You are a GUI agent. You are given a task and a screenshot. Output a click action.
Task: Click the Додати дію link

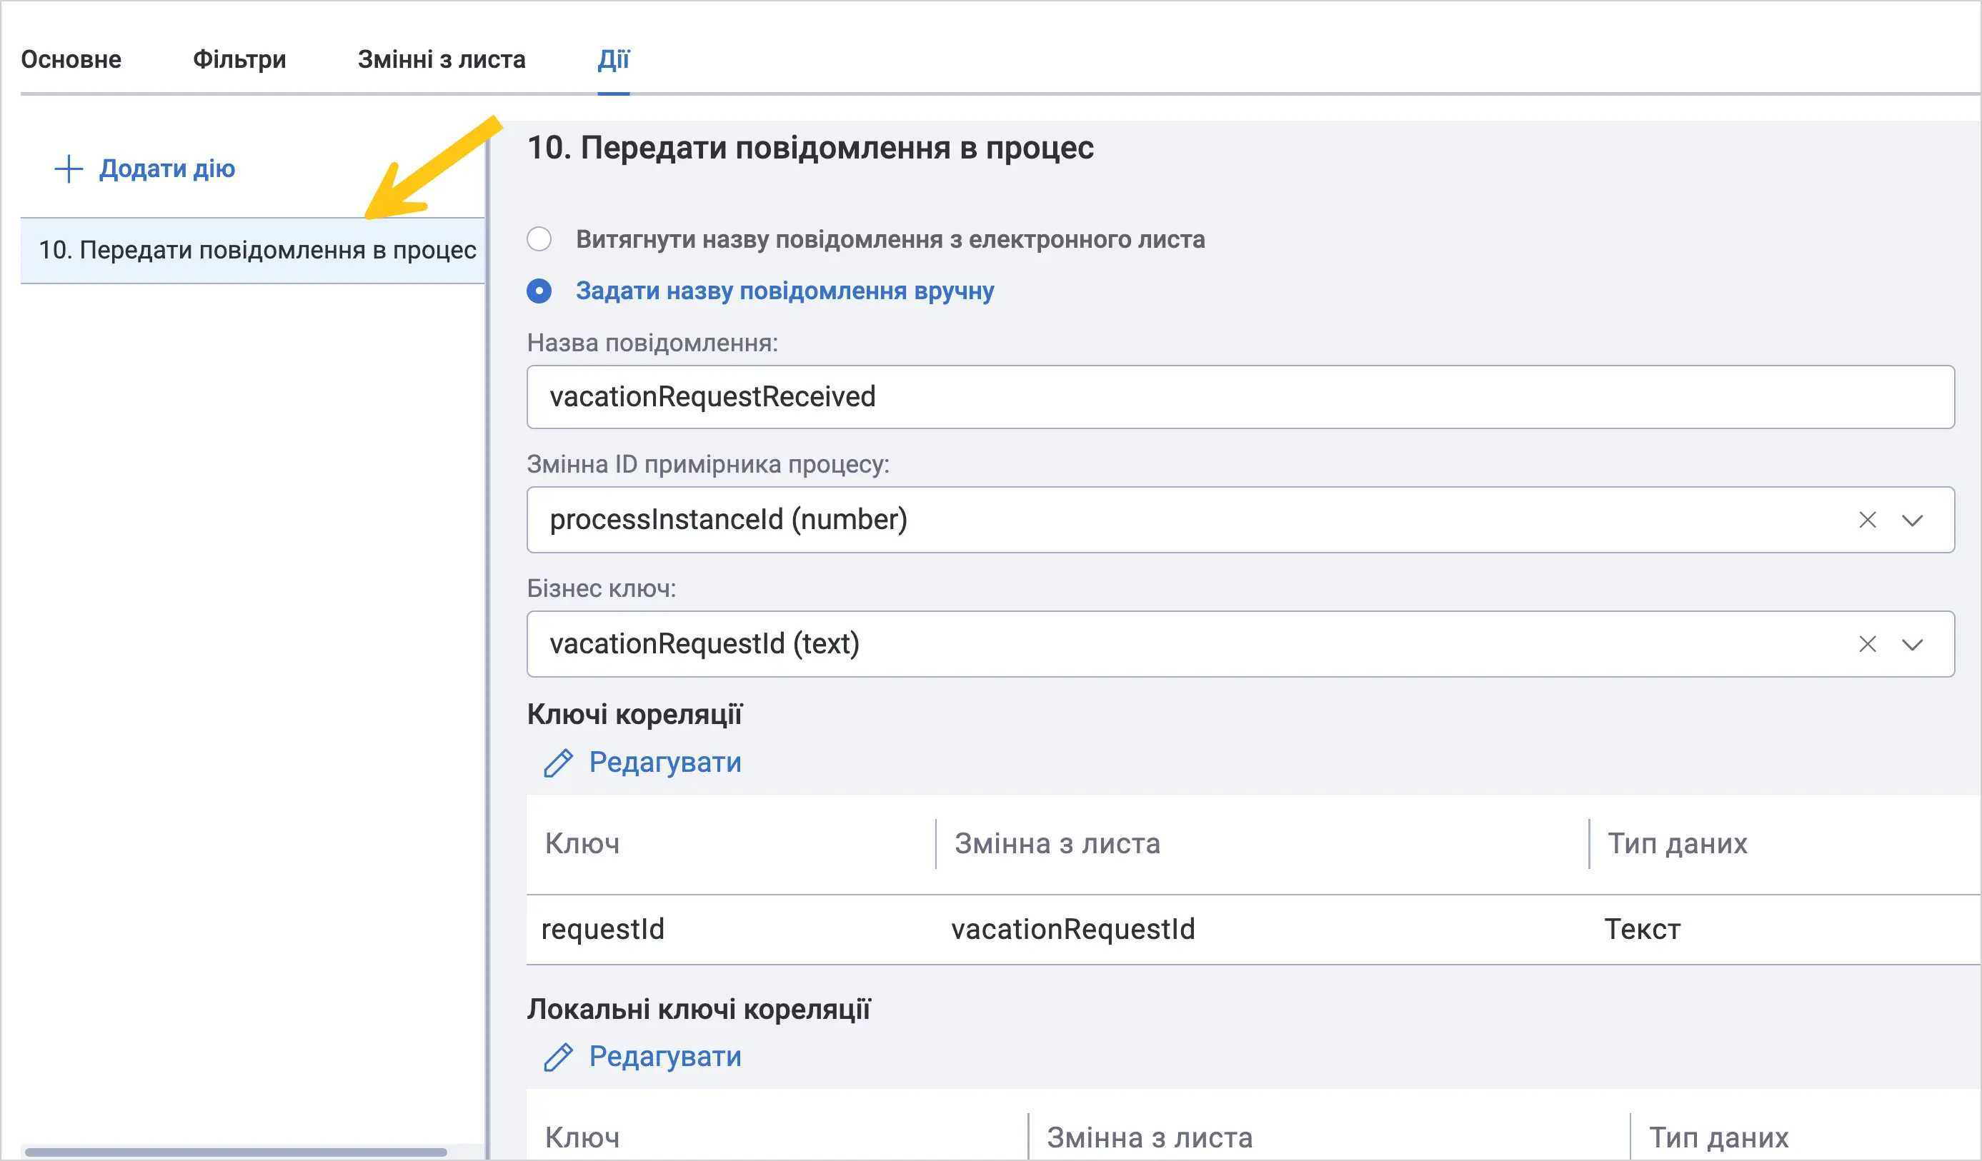pos(166,169)
